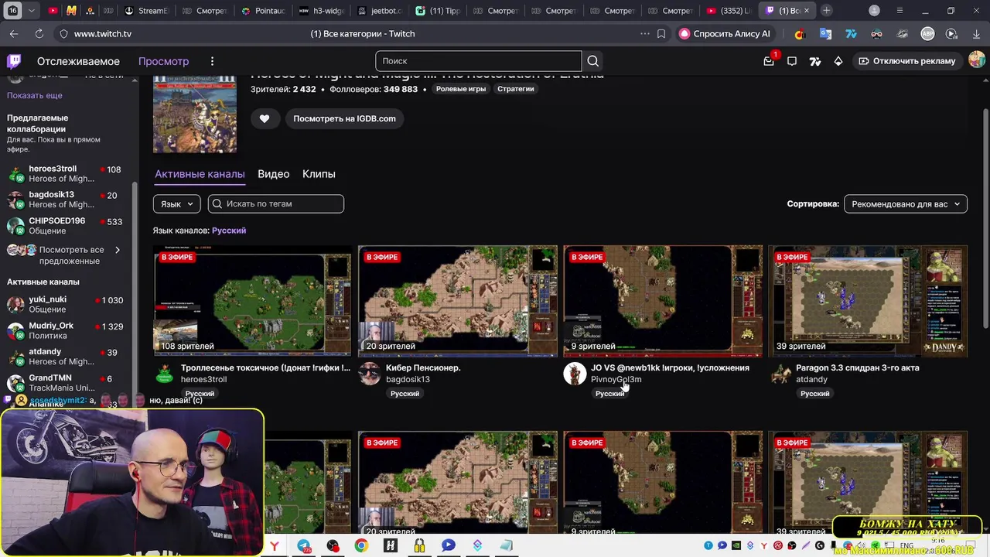This screenshot has width=990, height=557.
Task: Click the PivnoyGol3m channel name
Action: (616, 379)
